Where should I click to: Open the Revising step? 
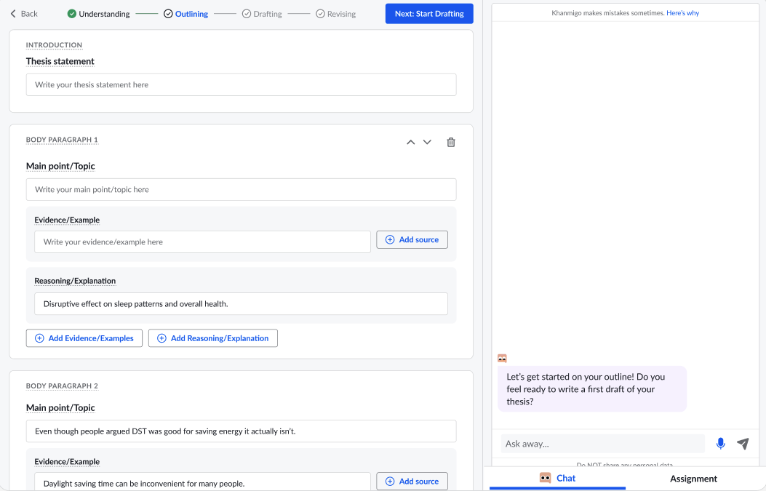(335, 14)
